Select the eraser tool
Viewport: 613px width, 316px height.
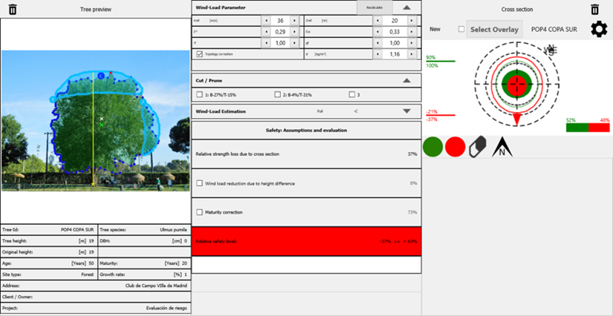478,147
